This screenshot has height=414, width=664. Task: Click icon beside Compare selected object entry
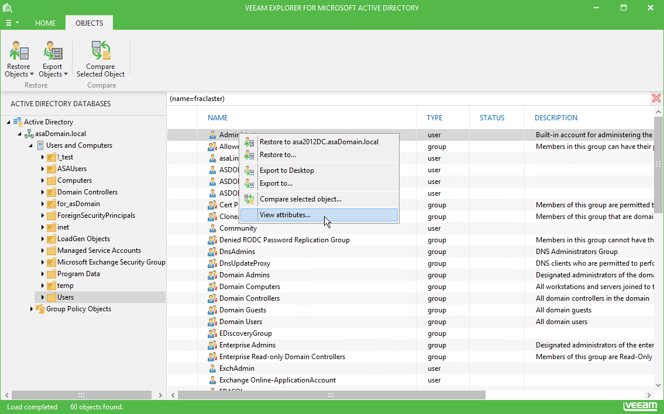click(249, 199)
